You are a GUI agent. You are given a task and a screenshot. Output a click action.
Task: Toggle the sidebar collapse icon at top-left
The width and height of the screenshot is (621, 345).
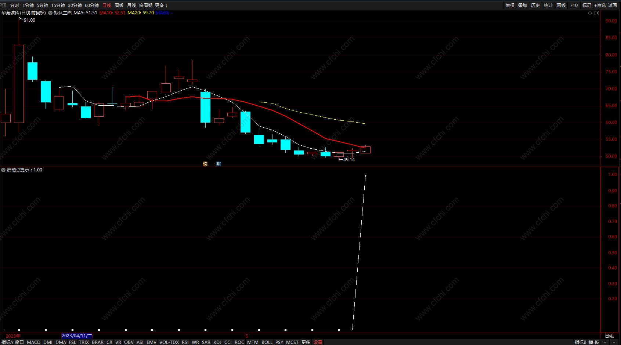click(x=4, y=5)
